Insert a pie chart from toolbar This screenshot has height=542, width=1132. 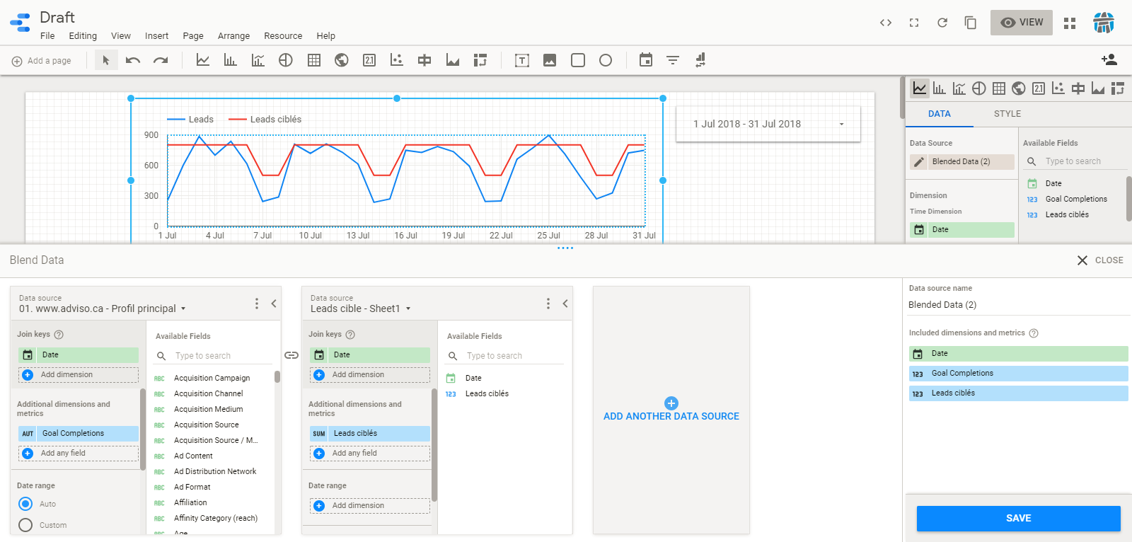(286, 60)
